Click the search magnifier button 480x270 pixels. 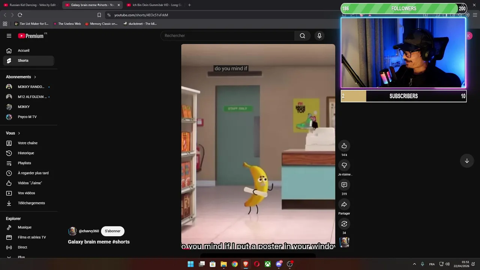[302, 36]
